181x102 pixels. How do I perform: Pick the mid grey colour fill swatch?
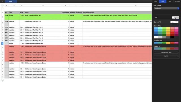164,37
